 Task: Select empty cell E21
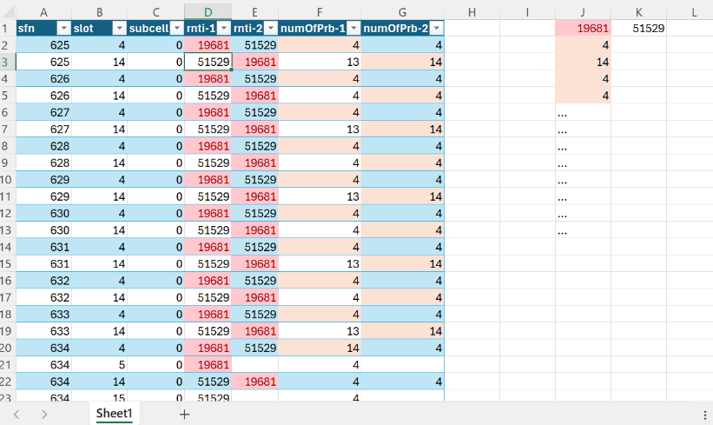[x=254, y=365]
